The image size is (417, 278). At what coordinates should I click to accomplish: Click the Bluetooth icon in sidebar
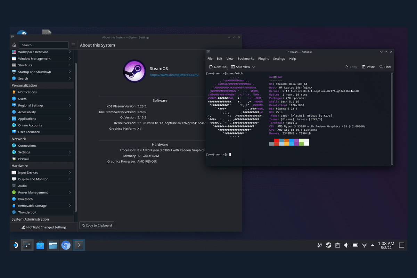tap(14, 199)
